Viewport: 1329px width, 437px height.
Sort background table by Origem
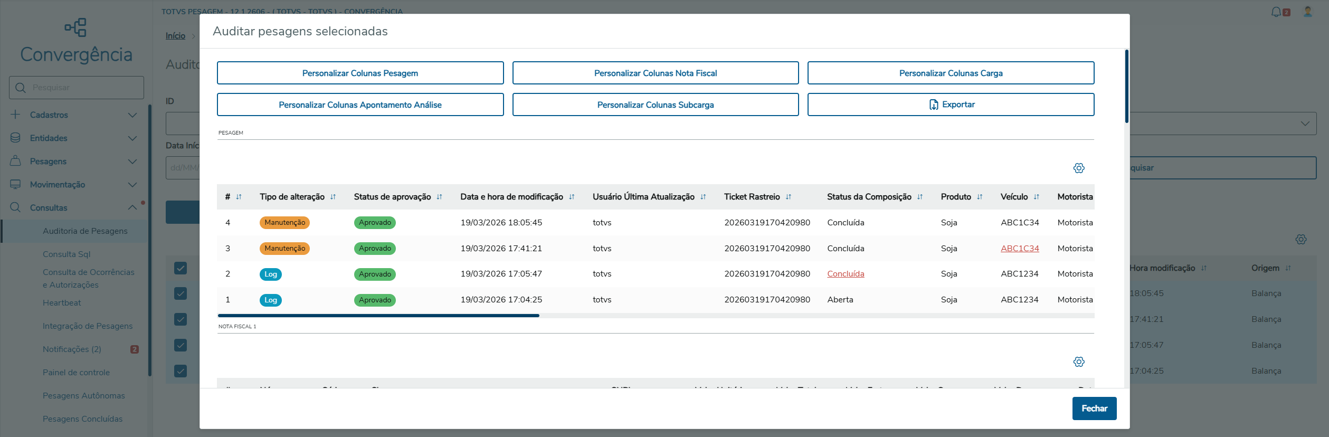(x=1288, y=268)
